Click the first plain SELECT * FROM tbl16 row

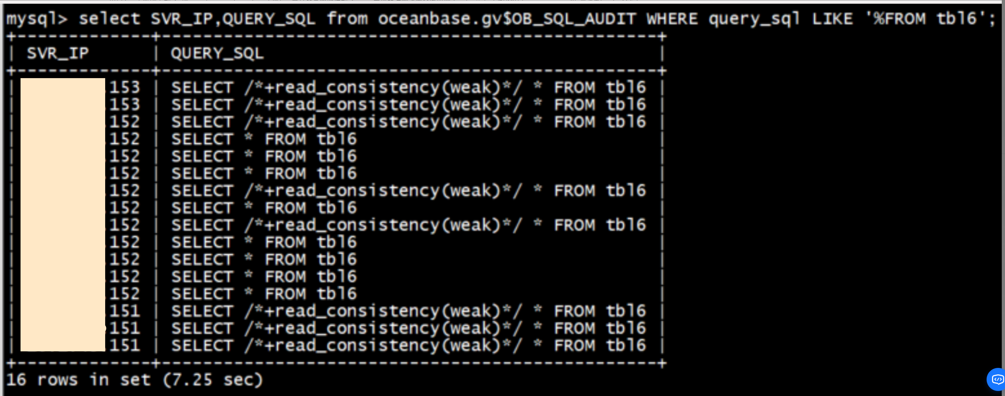point(264,139)
